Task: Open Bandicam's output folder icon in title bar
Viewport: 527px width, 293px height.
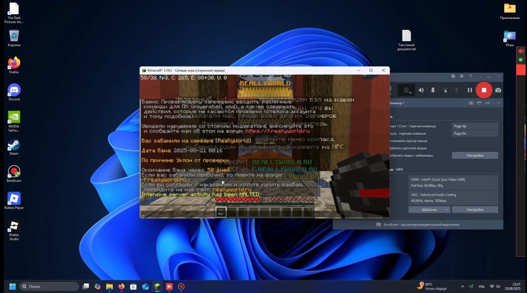Action: (453, 76)
